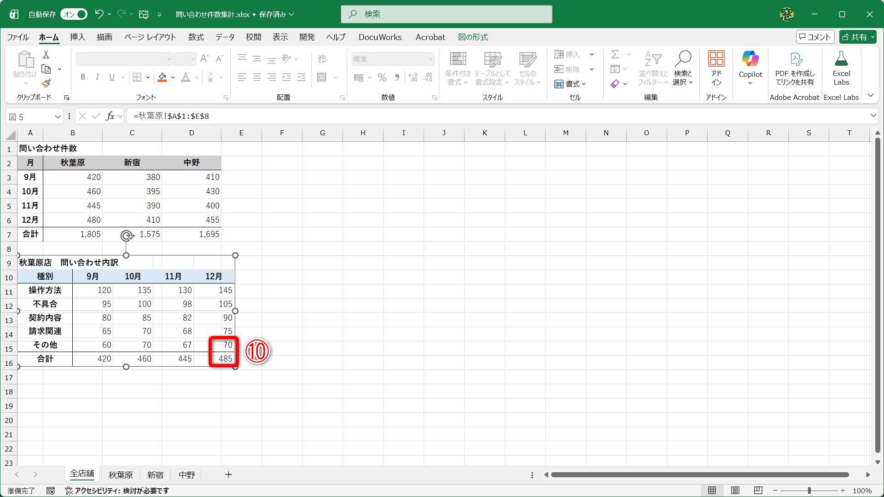Open the コメント button
The image size is (884, 497).
pos(815,36)
